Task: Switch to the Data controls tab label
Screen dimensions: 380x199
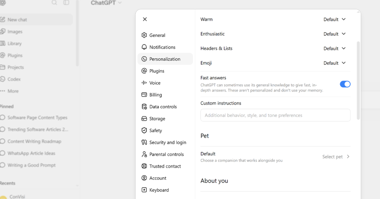Action: (163, 107)
